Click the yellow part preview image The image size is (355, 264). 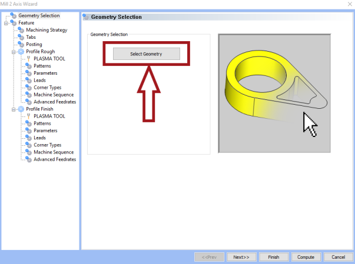(274, 93)
